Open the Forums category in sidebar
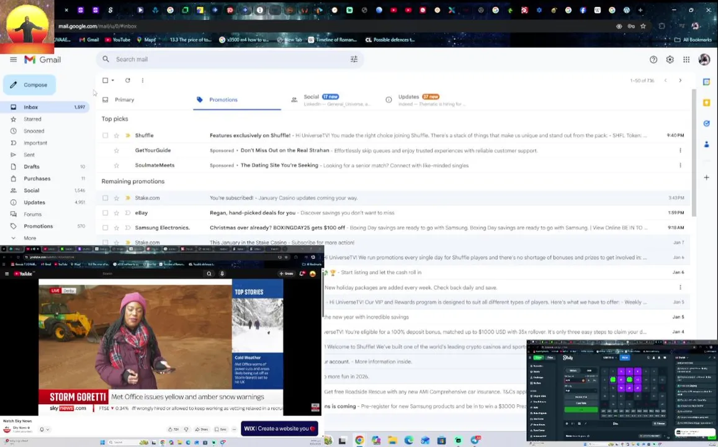Viewport: 718px width, 447px height. pyautogui.click(x=32, y=214)
